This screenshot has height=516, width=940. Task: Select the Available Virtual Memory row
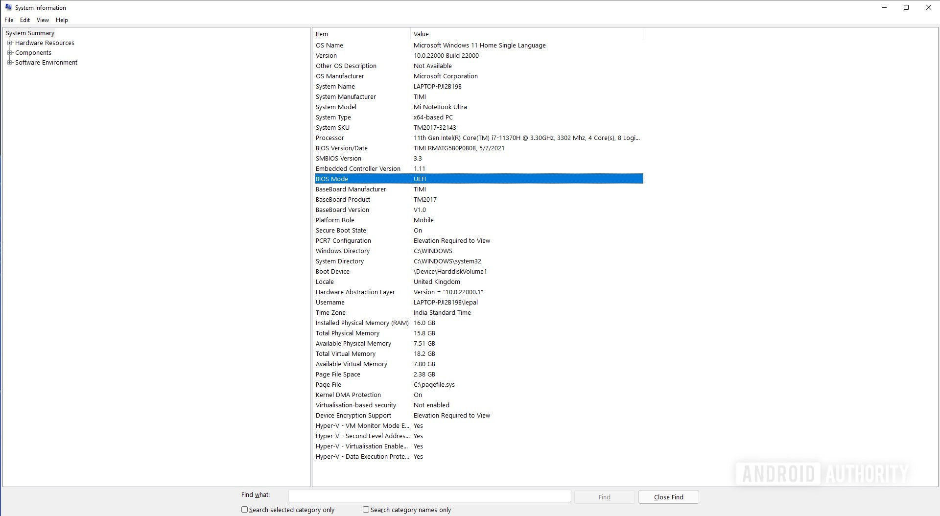[x=478, y=364]
